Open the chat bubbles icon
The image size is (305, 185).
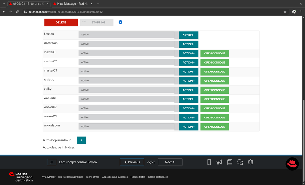click(x=240, y=162)
